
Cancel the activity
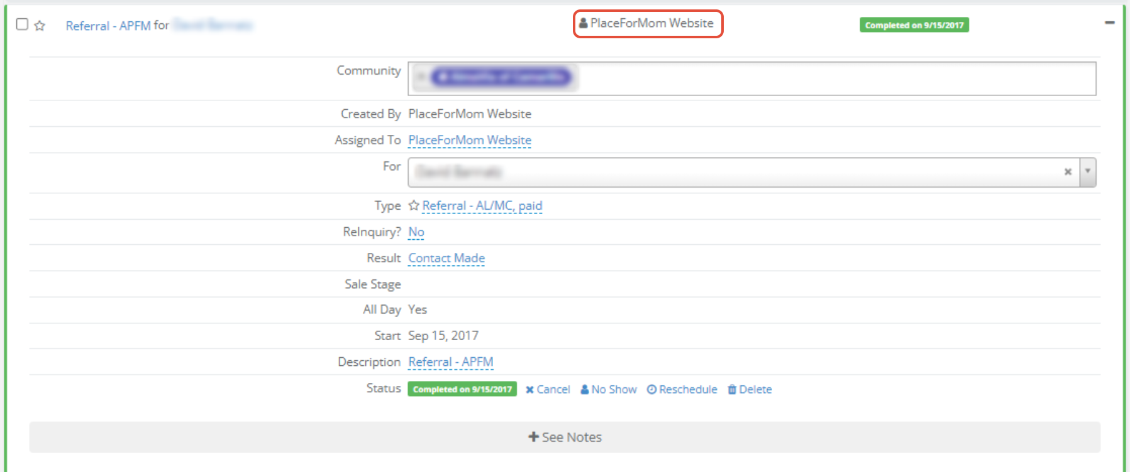pos(548,390)
